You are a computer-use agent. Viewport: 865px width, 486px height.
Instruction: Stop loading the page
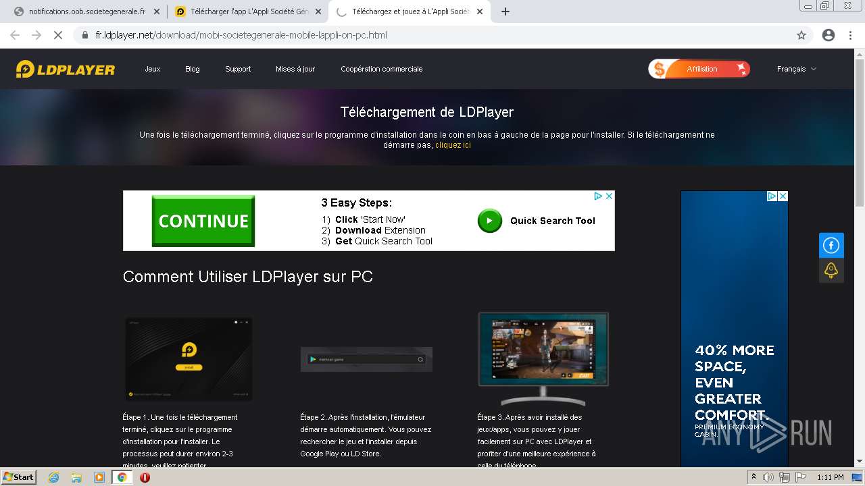coord(58,35)
